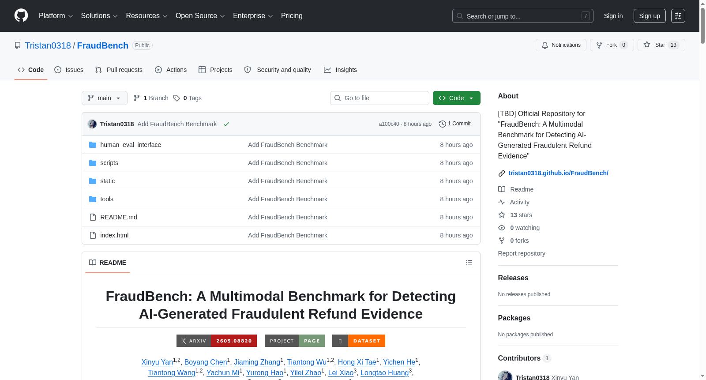Open the README.md file
The width and height of the screenshot is (706, 380).
pos(119,217)
